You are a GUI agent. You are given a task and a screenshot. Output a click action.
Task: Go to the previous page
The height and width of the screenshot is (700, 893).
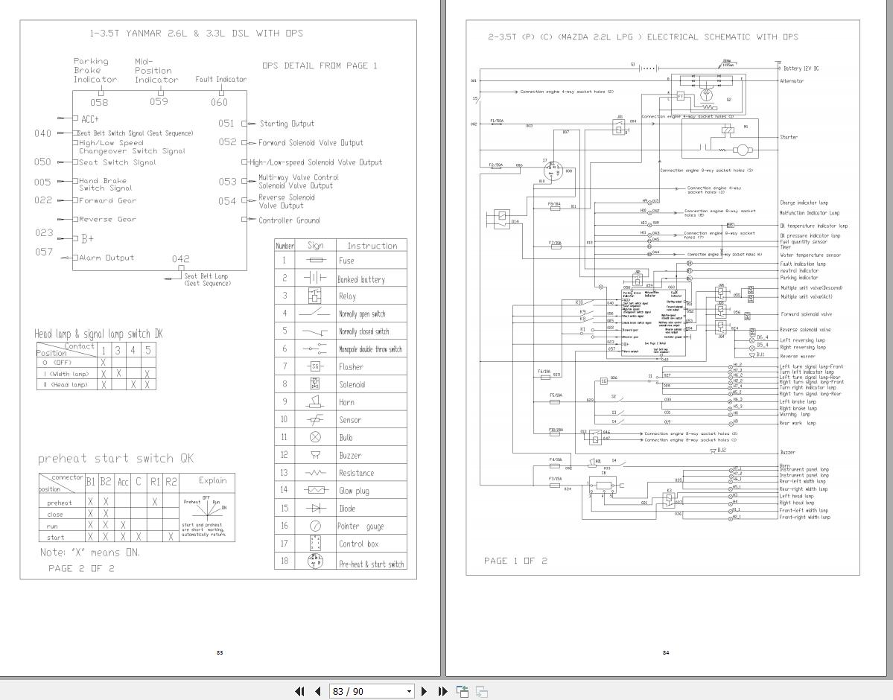pos(318,692)
